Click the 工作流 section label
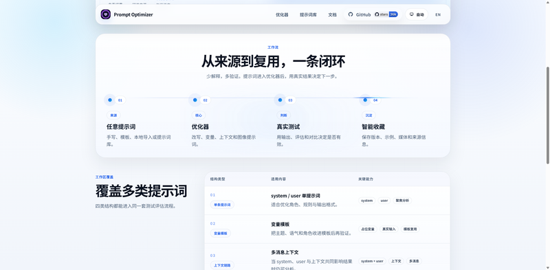The height and width of the screenshot is (270, 550). pos(273,47)
